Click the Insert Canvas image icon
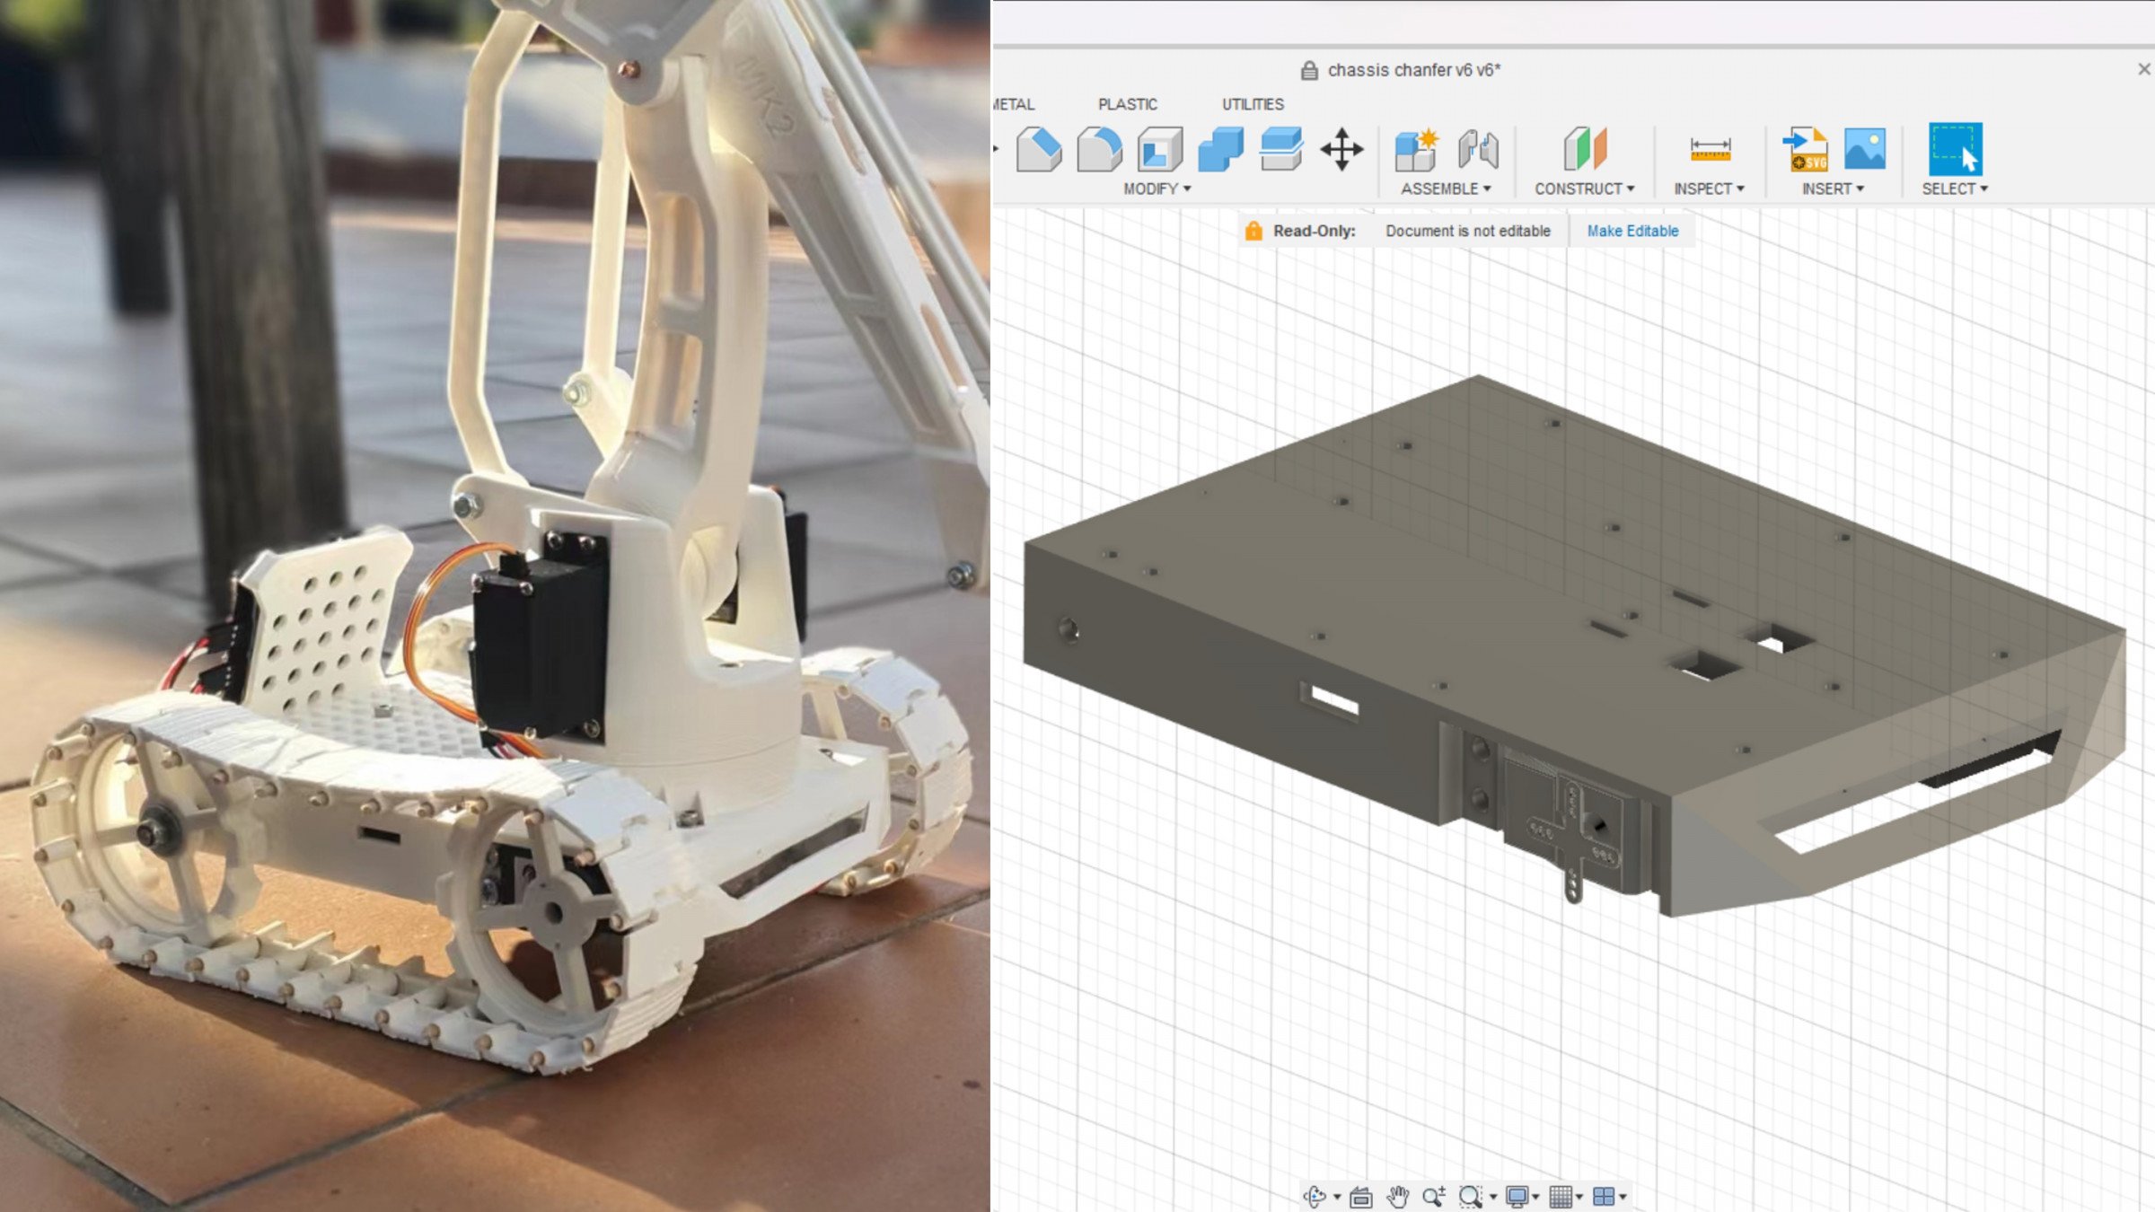The image size is (2155, 1212). (1865, 149)
